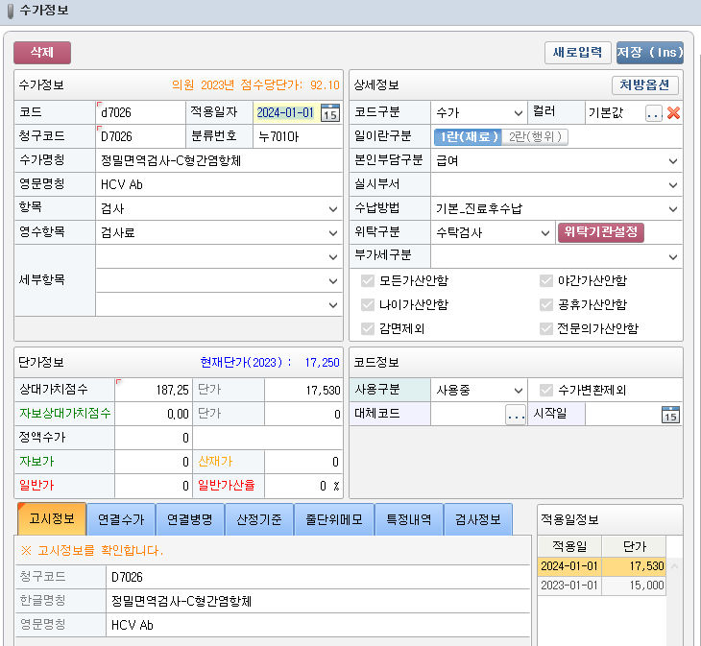Click the red X beside 컬러 field

point(673,112)
